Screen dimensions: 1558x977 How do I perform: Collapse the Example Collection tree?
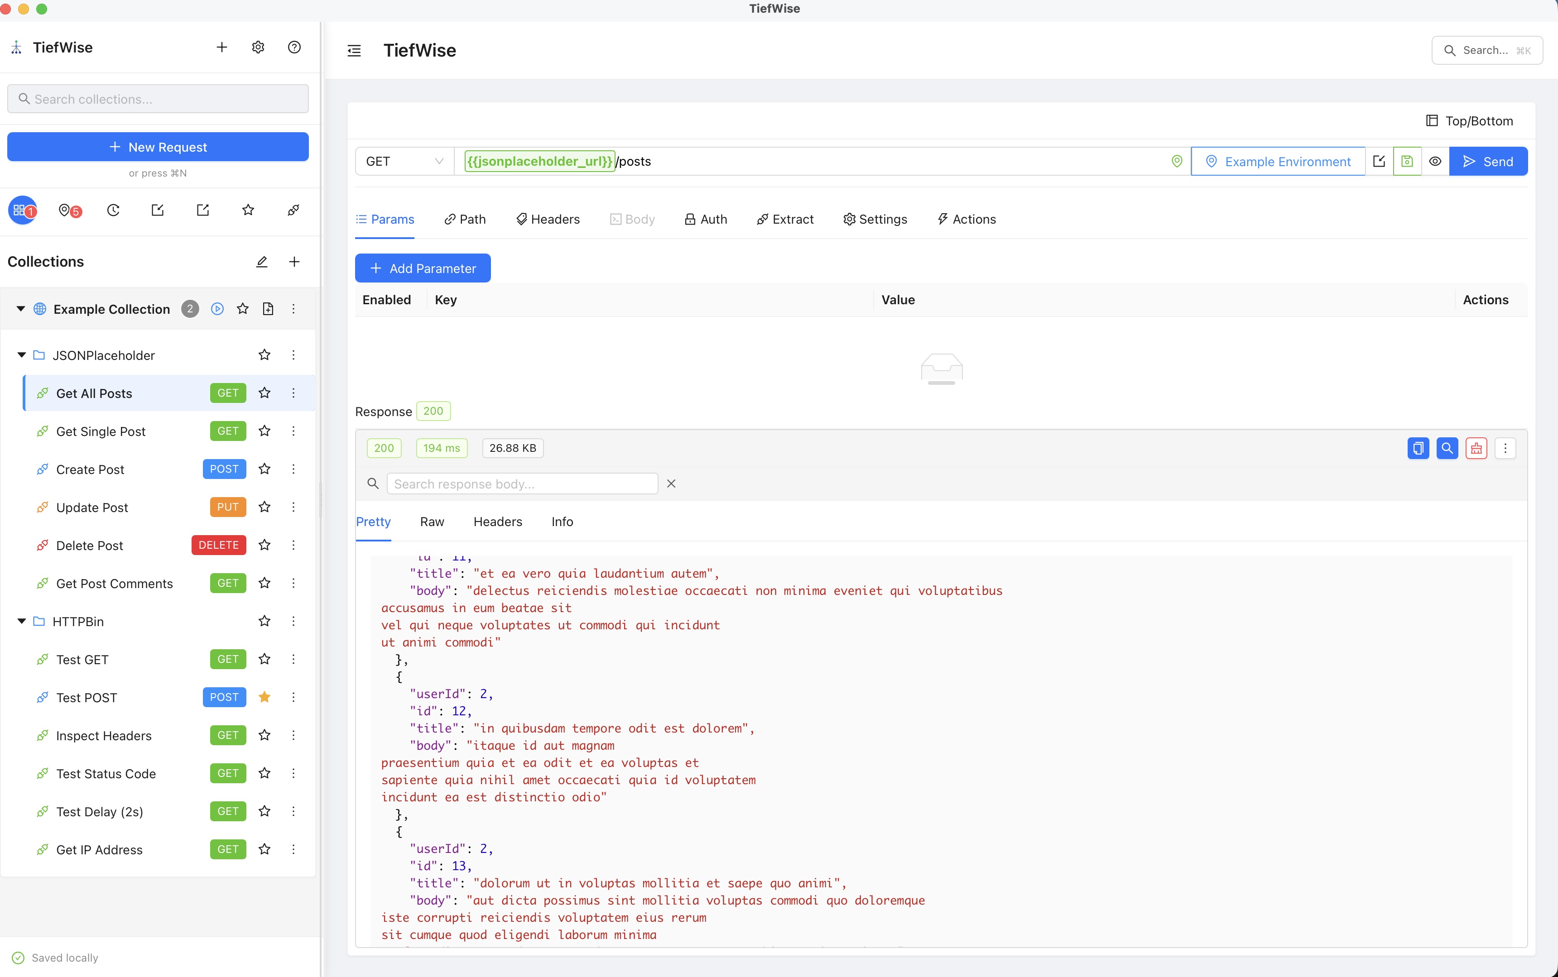click(21, 309)
